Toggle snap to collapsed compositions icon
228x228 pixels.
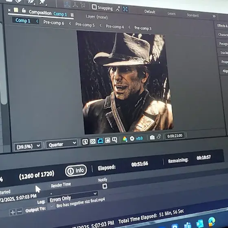(x=125, y=9)
